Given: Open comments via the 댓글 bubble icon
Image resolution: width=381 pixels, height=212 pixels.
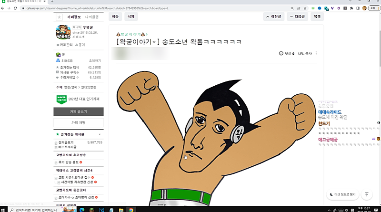Looking at the screenshot, I should tap(281, 53).
